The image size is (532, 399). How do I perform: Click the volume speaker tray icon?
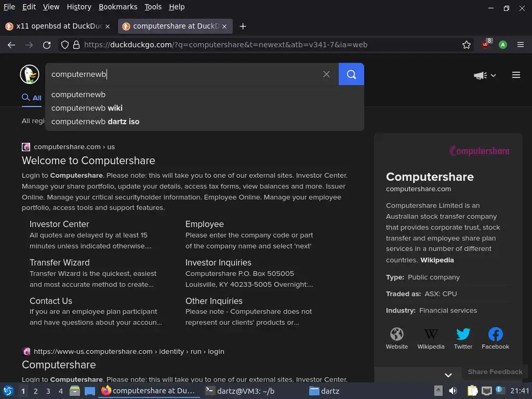coord(453,391)
